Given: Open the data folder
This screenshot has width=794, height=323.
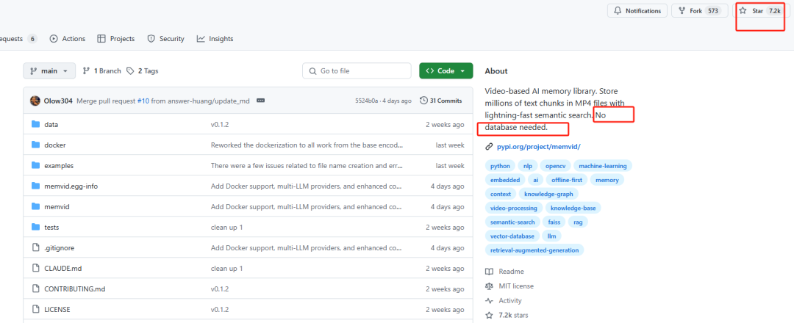Looking at the screenshot, I should 51,124.
